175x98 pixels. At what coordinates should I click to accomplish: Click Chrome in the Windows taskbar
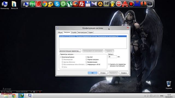tap(14, 96)
